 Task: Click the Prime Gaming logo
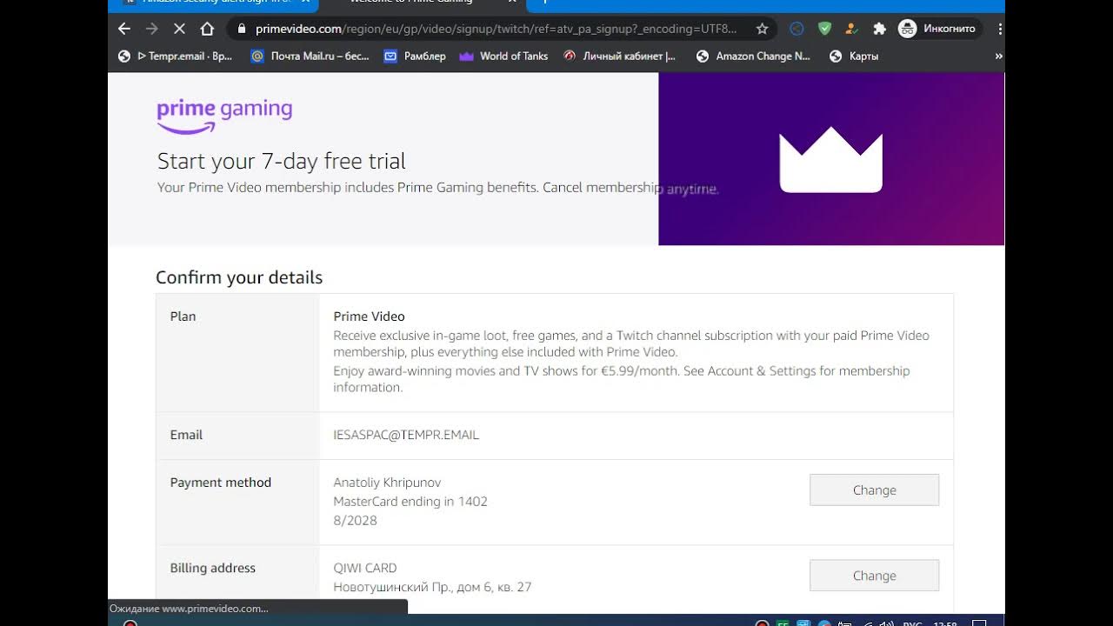(224, 116)
